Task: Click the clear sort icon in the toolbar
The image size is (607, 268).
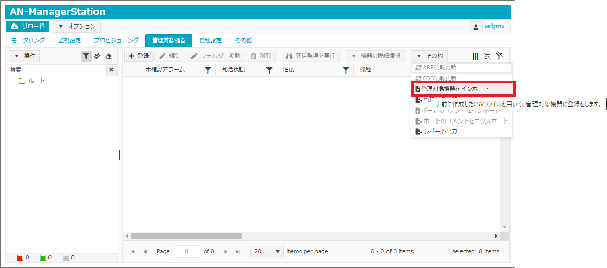Action: tap(488, 56)
